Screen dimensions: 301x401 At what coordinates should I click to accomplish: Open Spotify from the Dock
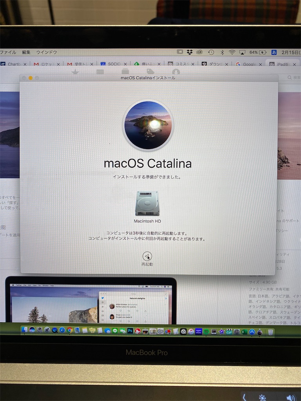[x=206, y=332]
